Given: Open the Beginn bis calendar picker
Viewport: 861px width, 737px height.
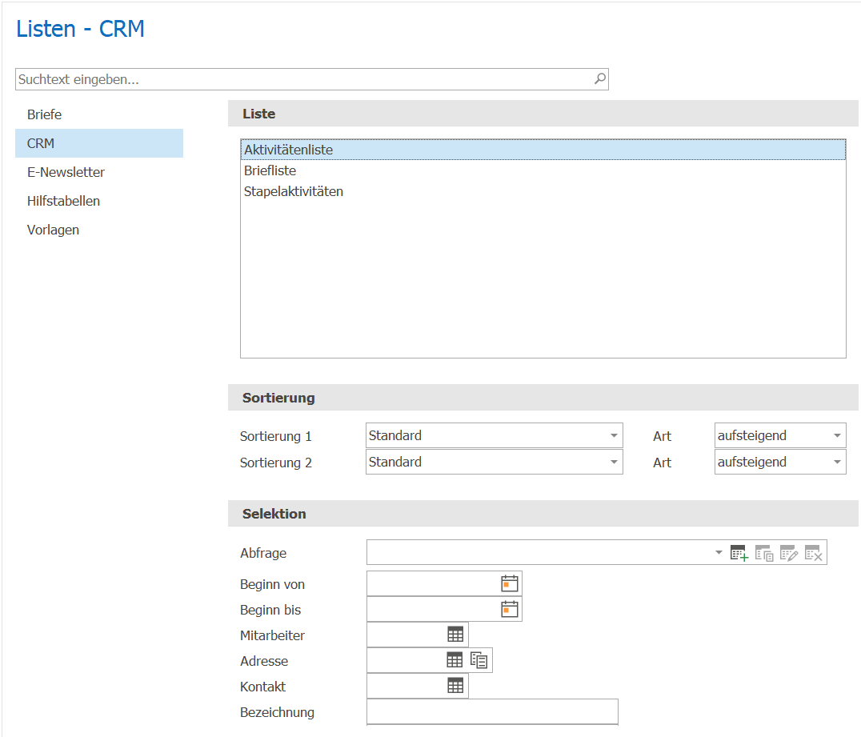Looking at the screenshot, I should 510,609.
